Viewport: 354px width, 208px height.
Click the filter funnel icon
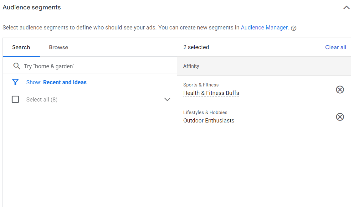click(x=15, y=82)
